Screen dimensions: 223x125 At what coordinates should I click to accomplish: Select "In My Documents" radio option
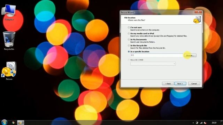click(x=129, y=40)
